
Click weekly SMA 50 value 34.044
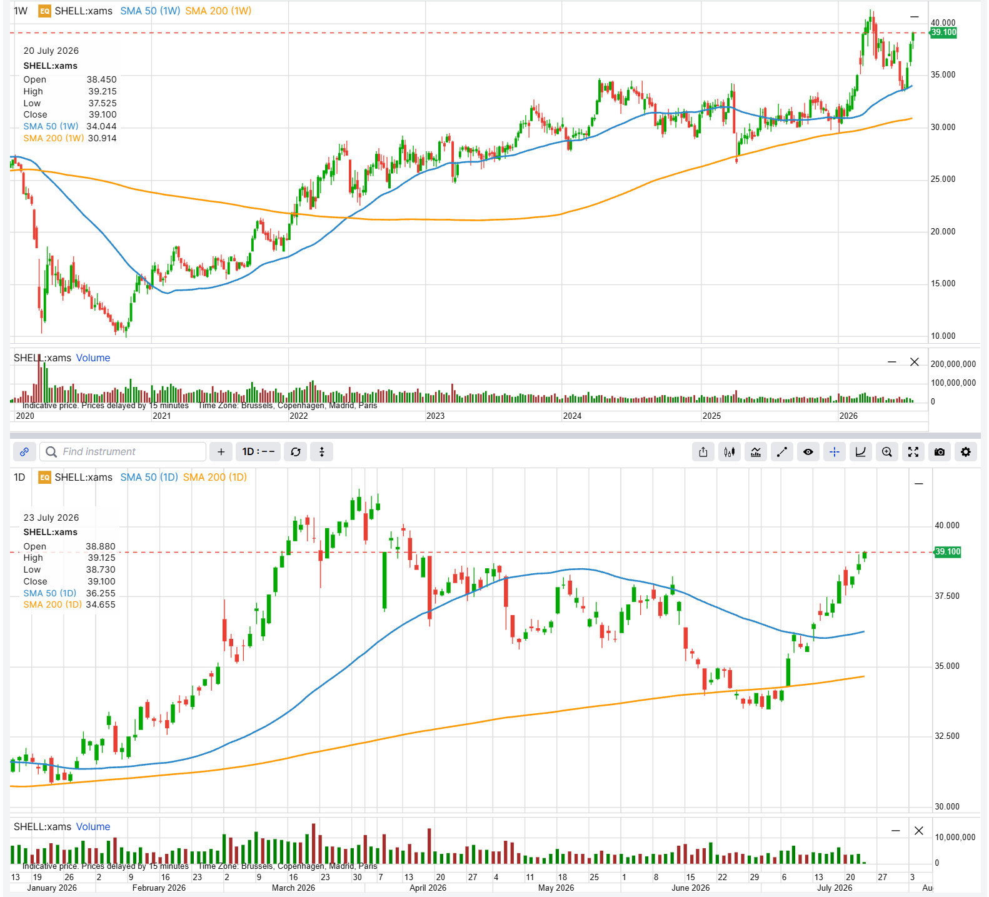tap(101, 126)
